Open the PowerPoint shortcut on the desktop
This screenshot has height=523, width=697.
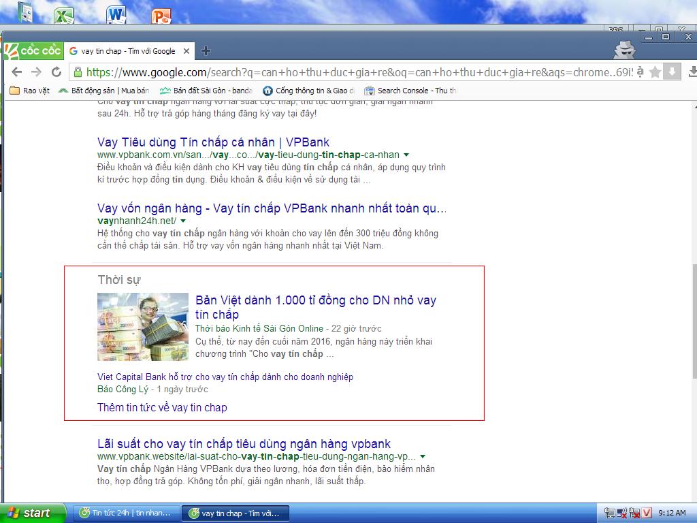161,16
